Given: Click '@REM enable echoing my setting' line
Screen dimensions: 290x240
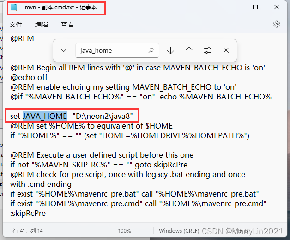Looking at the screenshot, I should 123,87.
